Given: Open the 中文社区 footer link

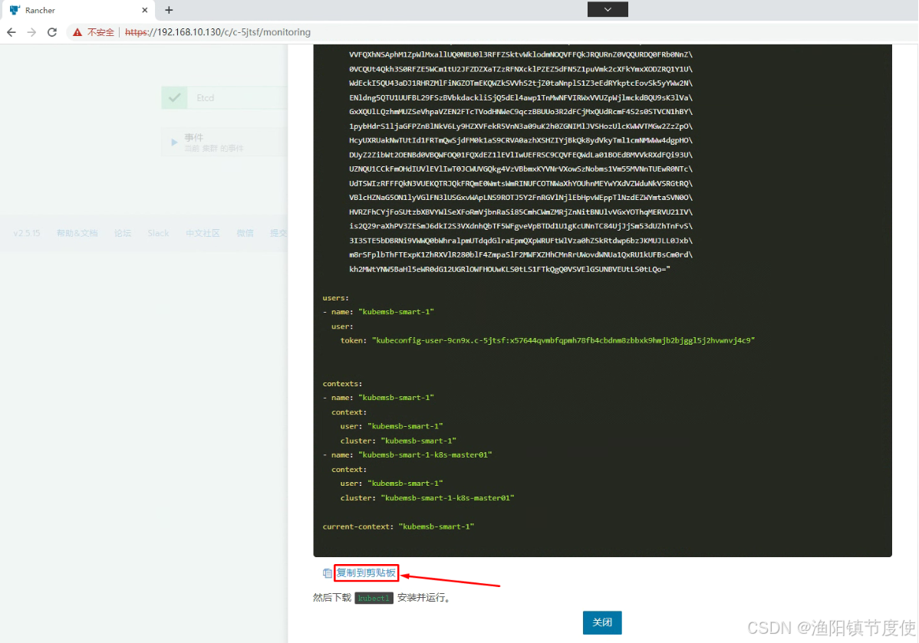Looking at the screenshot, I should (203, 233).
